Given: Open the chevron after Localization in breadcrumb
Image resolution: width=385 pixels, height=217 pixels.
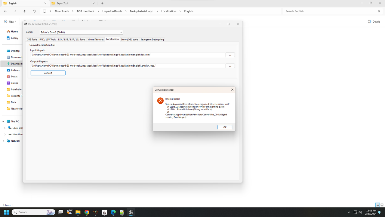Looking at the screenshot, I should click(180, 11).
